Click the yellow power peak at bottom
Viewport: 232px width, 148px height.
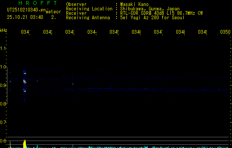(x=25, y=144)
